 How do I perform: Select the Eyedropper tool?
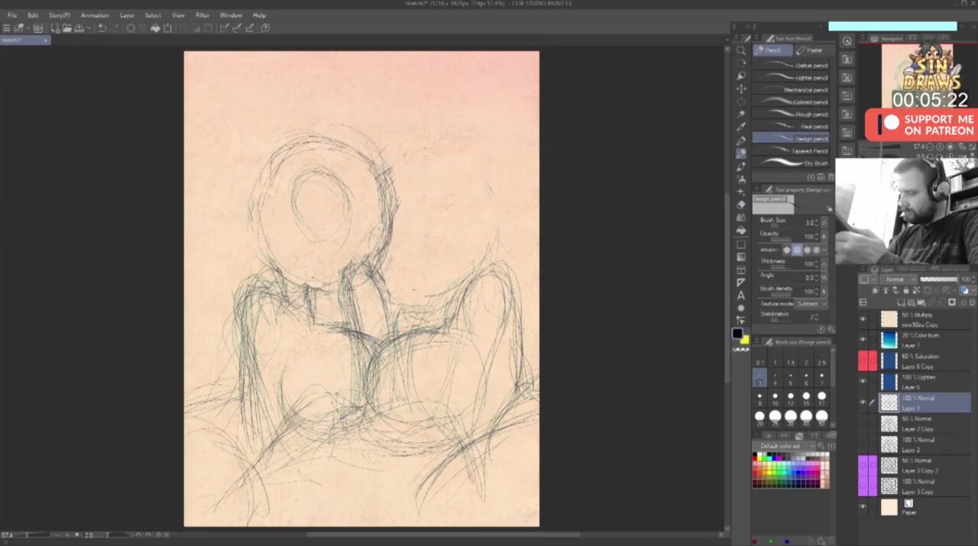click(x=740, y=127)
